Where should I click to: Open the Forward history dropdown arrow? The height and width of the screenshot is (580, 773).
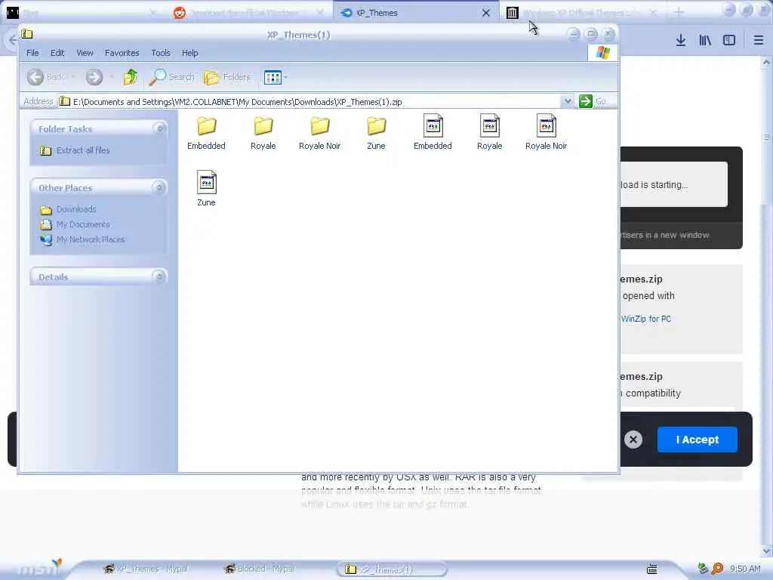[112, 77]
